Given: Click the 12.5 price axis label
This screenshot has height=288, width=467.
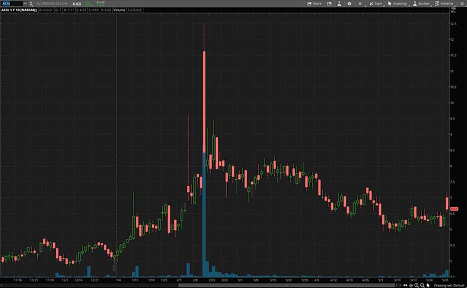Looking at the screenshot, I should coord(453,23).
